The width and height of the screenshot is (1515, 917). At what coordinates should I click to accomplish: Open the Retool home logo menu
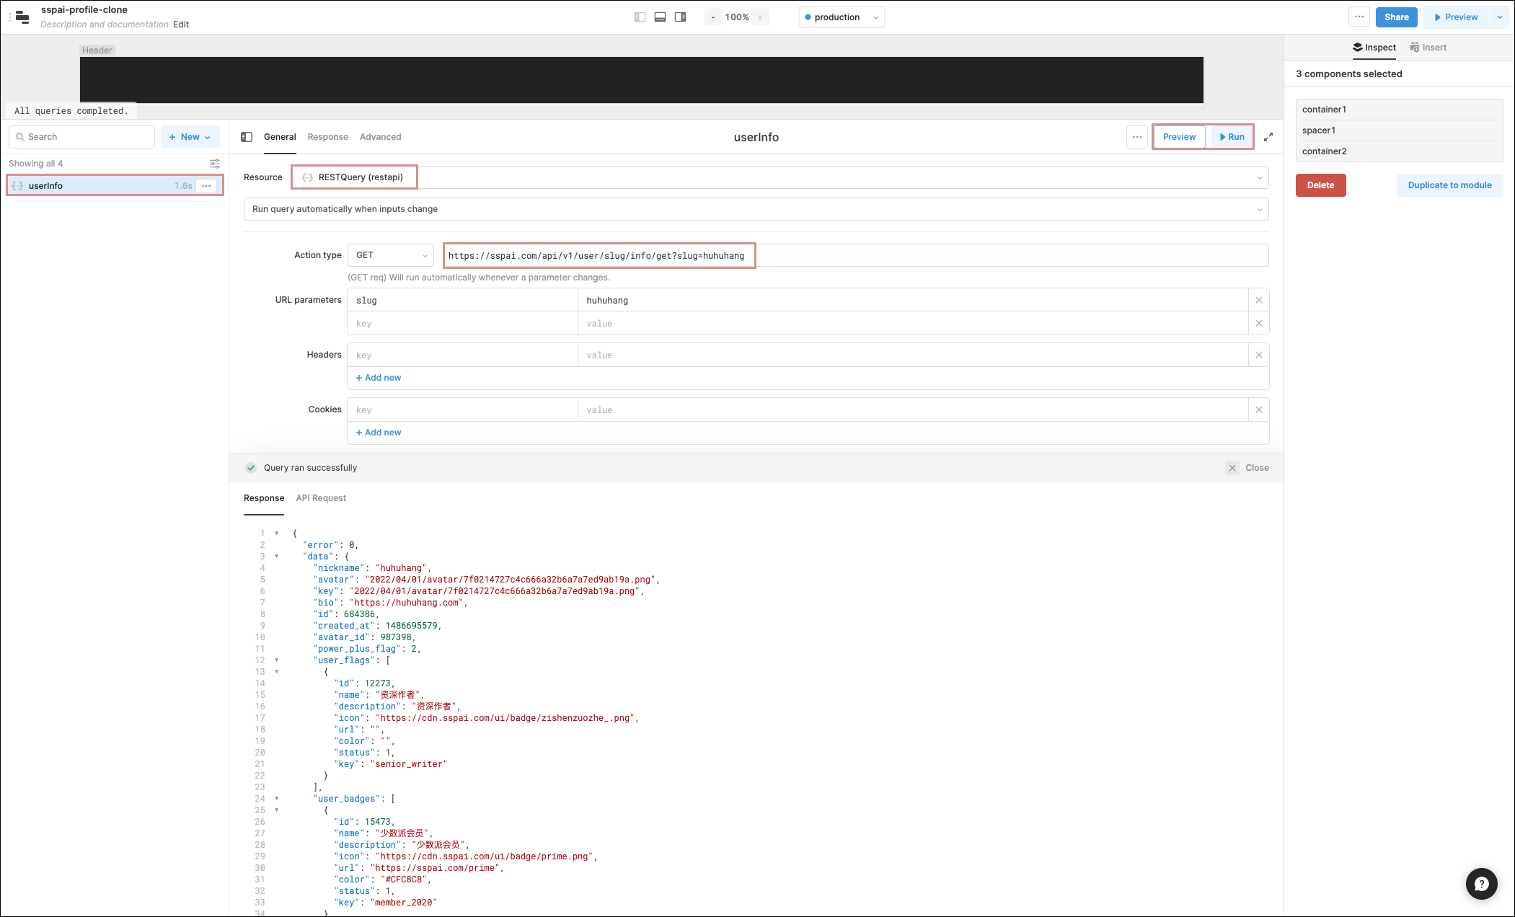coord(22,17)
